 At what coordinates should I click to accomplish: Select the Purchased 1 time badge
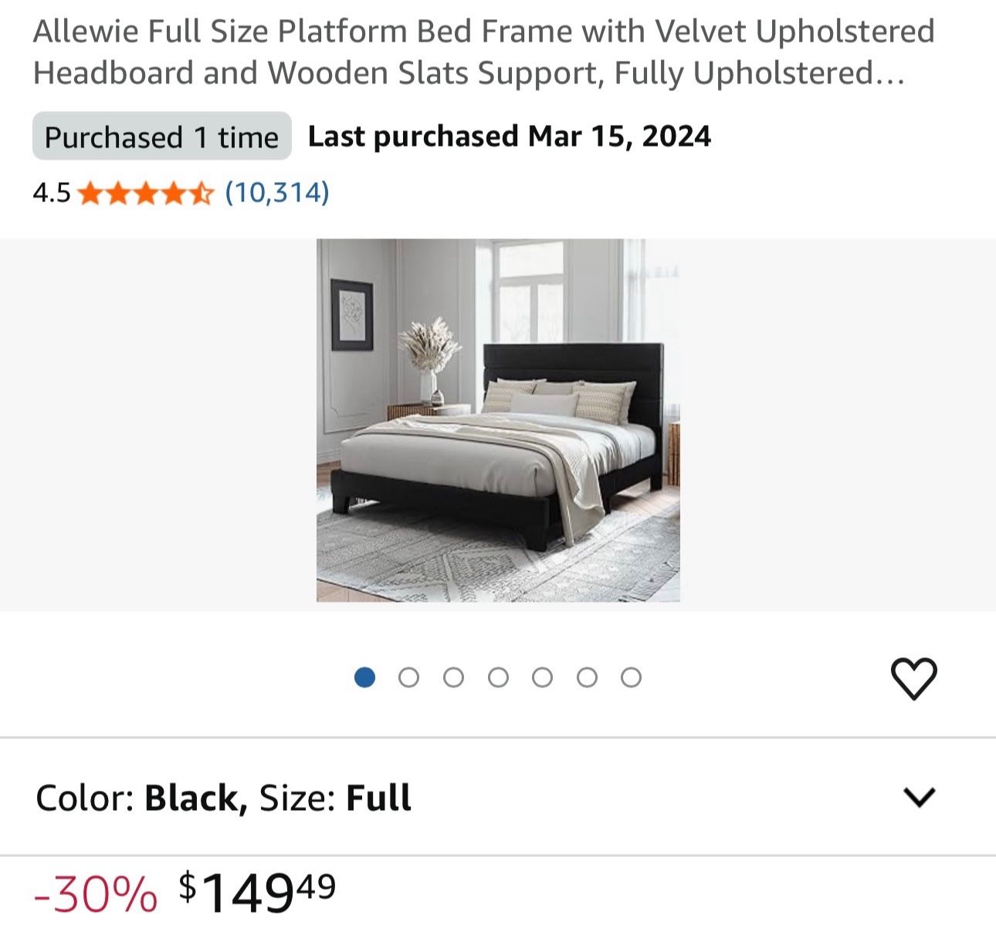pos(162,137)
